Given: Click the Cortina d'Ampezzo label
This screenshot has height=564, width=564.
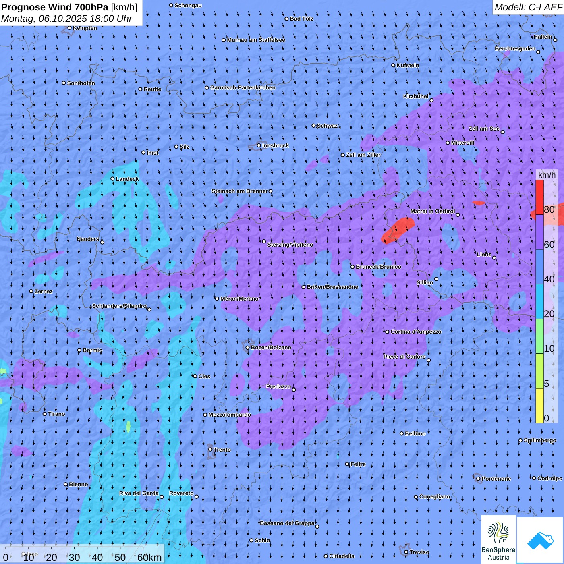Looking at the screenshot, I should 416,332.
